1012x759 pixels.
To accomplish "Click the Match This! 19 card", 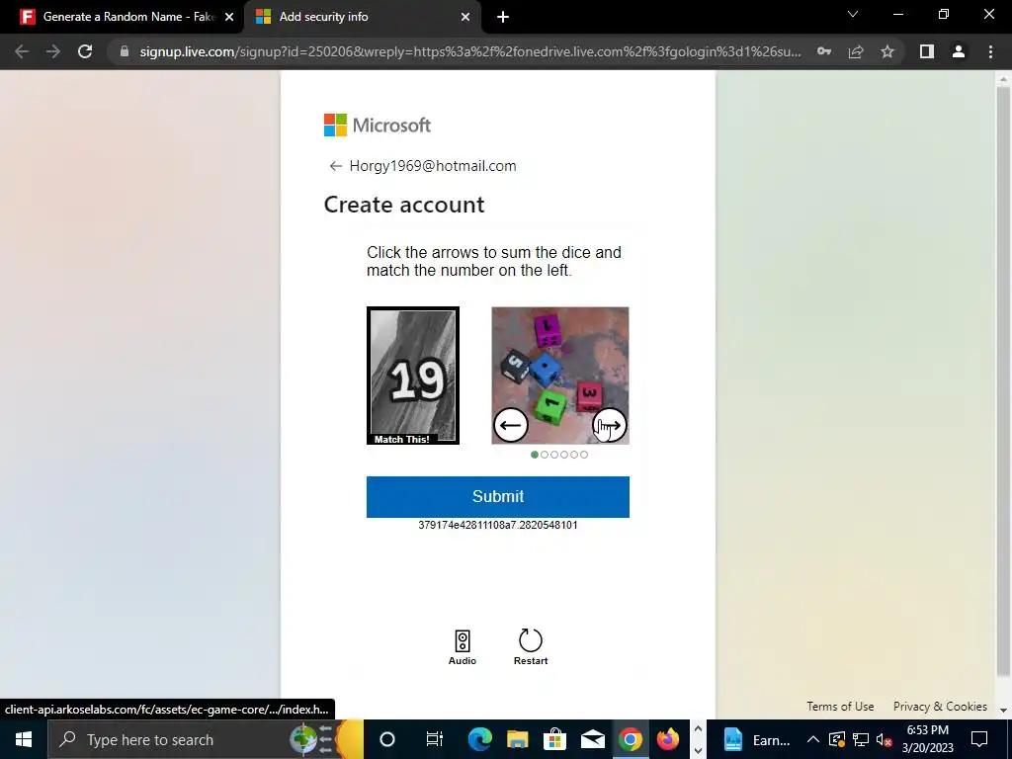I will (413, 376).
